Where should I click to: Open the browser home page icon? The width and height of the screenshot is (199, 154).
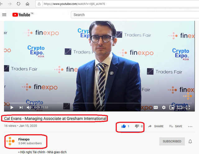pos(27,4)
